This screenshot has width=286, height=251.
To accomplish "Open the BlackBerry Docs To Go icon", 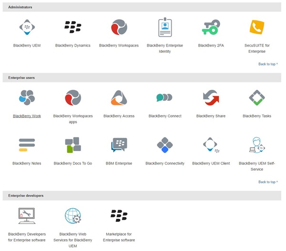I will (x=72, y=145).
